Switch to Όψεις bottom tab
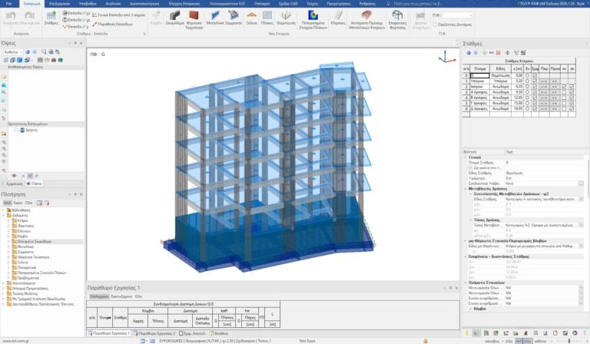The image size is (590, 344). click(x=35, y=184)
